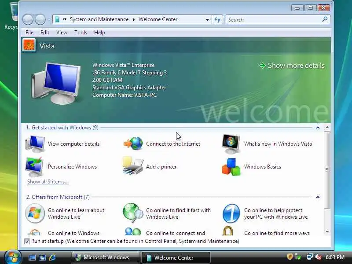Click the green arrow beside Show more details
The width and height of the screenshot is (352, 264).
coord(262,65)
